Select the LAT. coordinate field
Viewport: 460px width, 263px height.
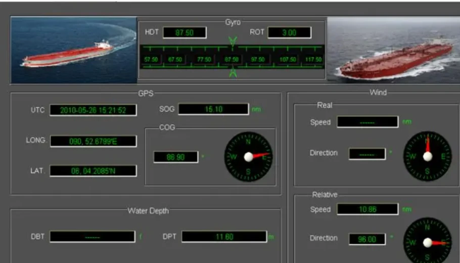pyautogui.click(x=93, y=171)
